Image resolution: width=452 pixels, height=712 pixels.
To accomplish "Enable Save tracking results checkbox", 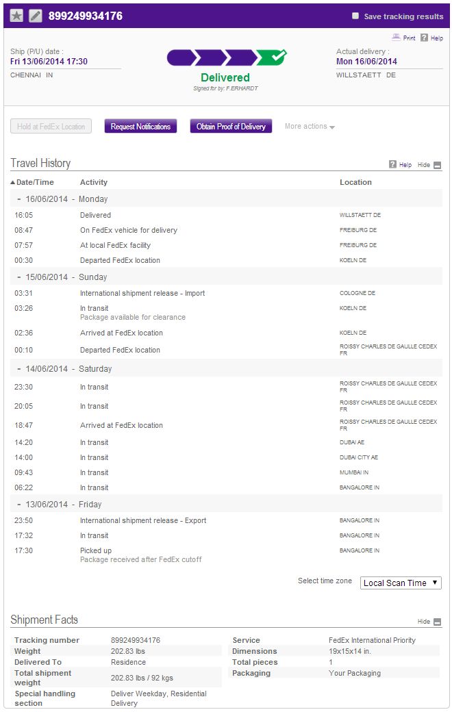I will 355,16.
